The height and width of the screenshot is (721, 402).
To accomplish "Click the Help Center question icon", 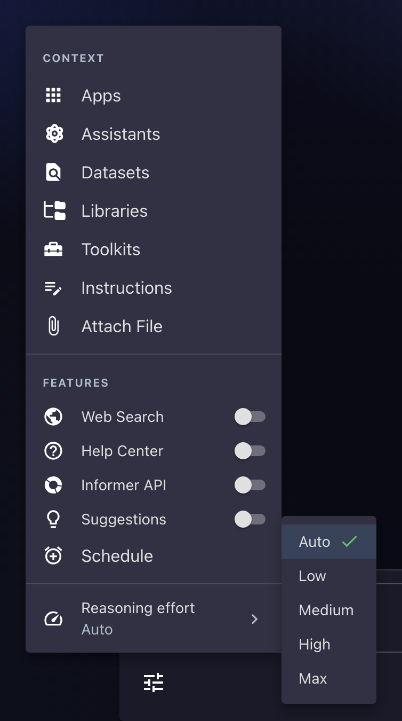I will point(53,451).
